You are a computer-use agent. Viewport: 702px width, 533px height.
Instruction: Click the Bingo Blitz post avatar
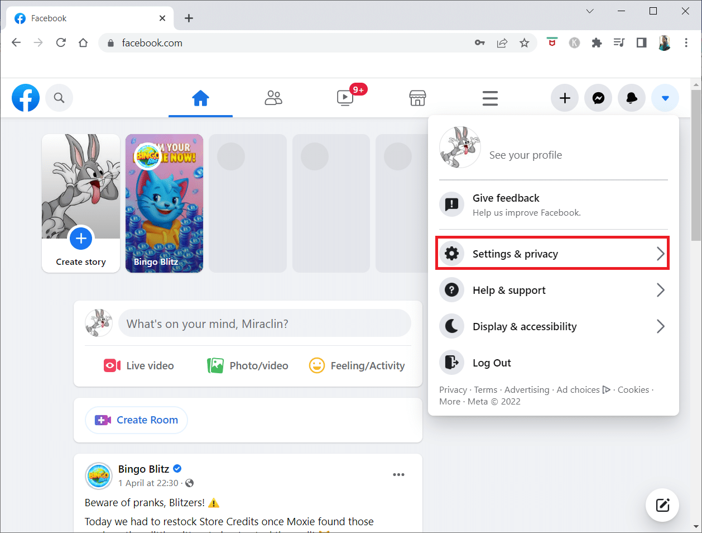click(x=99, y=476)
